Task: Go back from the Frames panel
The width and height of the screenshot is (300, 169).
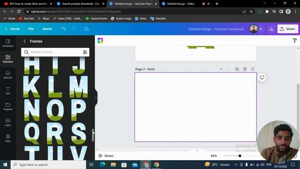Action: (24, 41)
